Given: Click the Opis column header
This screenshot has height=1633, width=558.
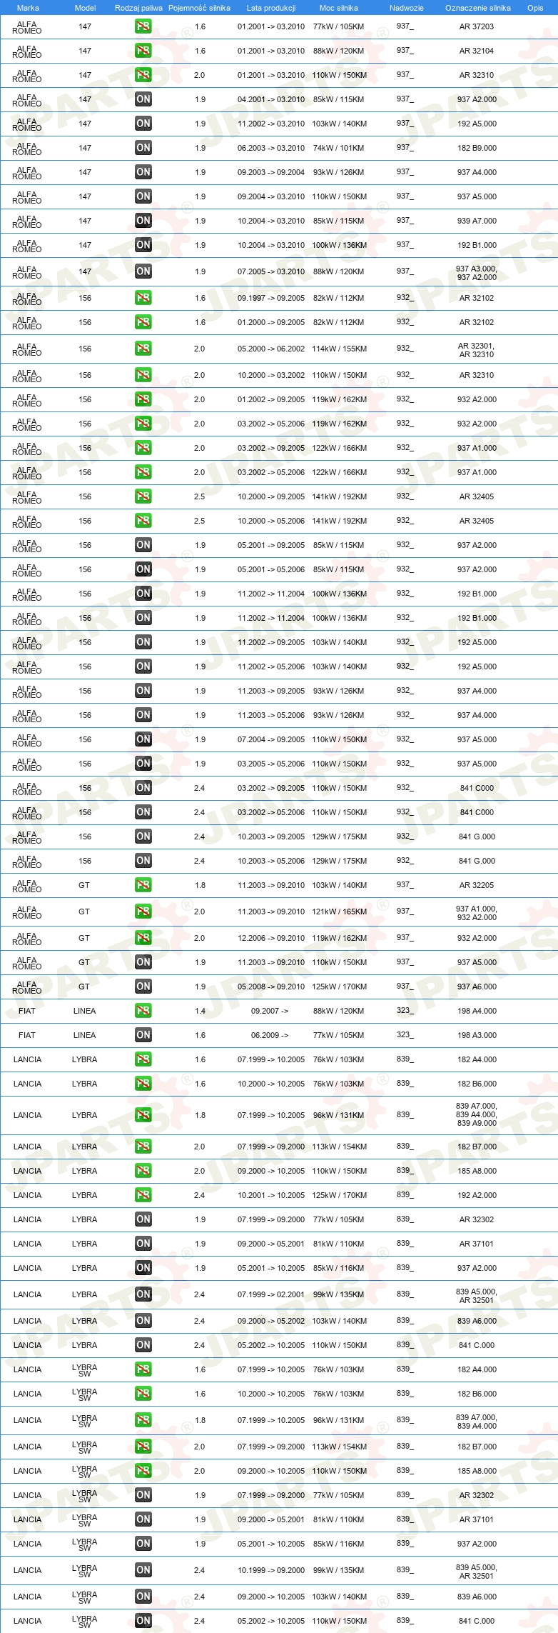Looking at the screenshot, I should (535, 8).
